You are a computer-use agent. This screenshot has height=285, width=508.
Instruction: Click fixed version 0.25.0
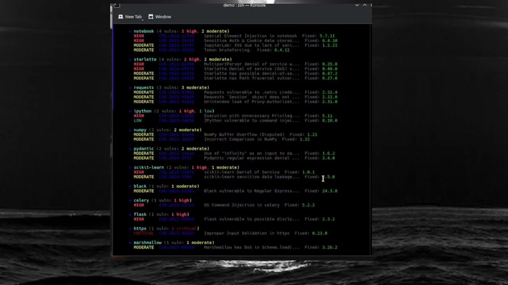(330, 64)
